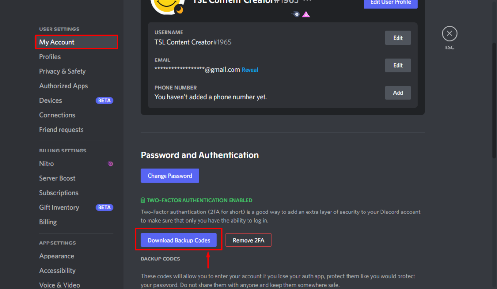Open Connections settings

57,115
